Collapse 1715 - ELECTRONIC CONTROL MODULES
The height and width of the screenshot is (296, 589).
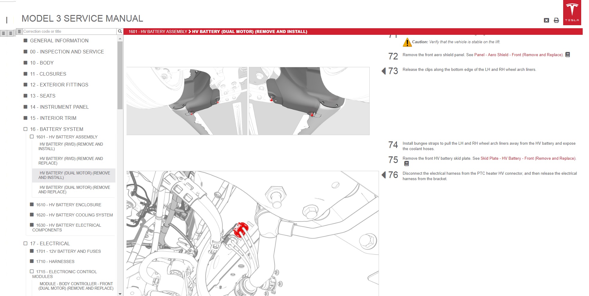click(x=32, y=271)
